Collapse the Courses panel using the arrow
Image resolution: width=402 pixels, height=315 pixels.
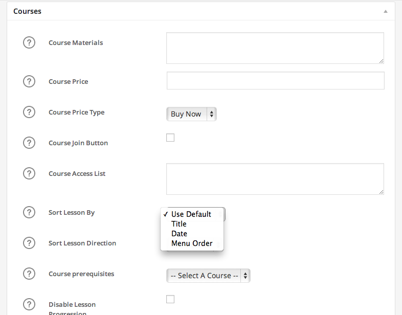pos(386,11)
